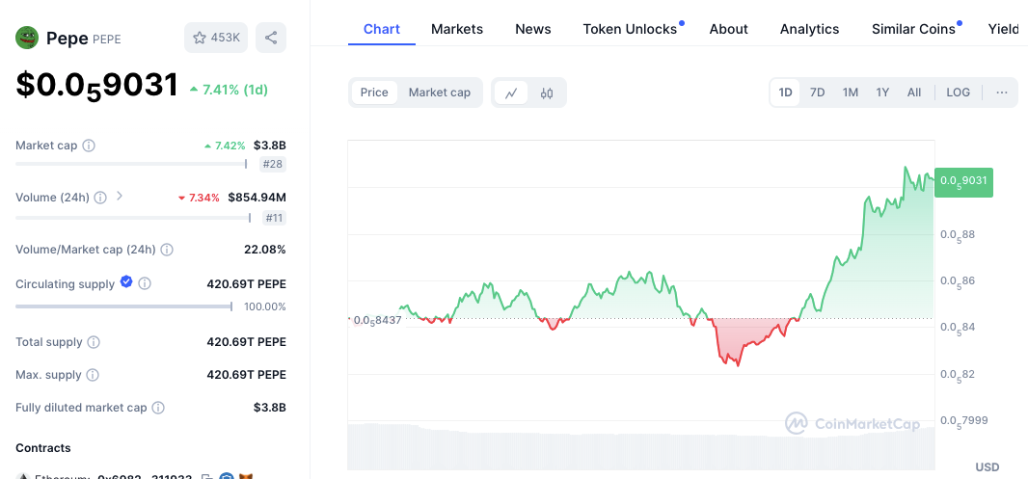
Task: Open the Analytics tab
Action: pyautogui.click(x=810, y=29)
